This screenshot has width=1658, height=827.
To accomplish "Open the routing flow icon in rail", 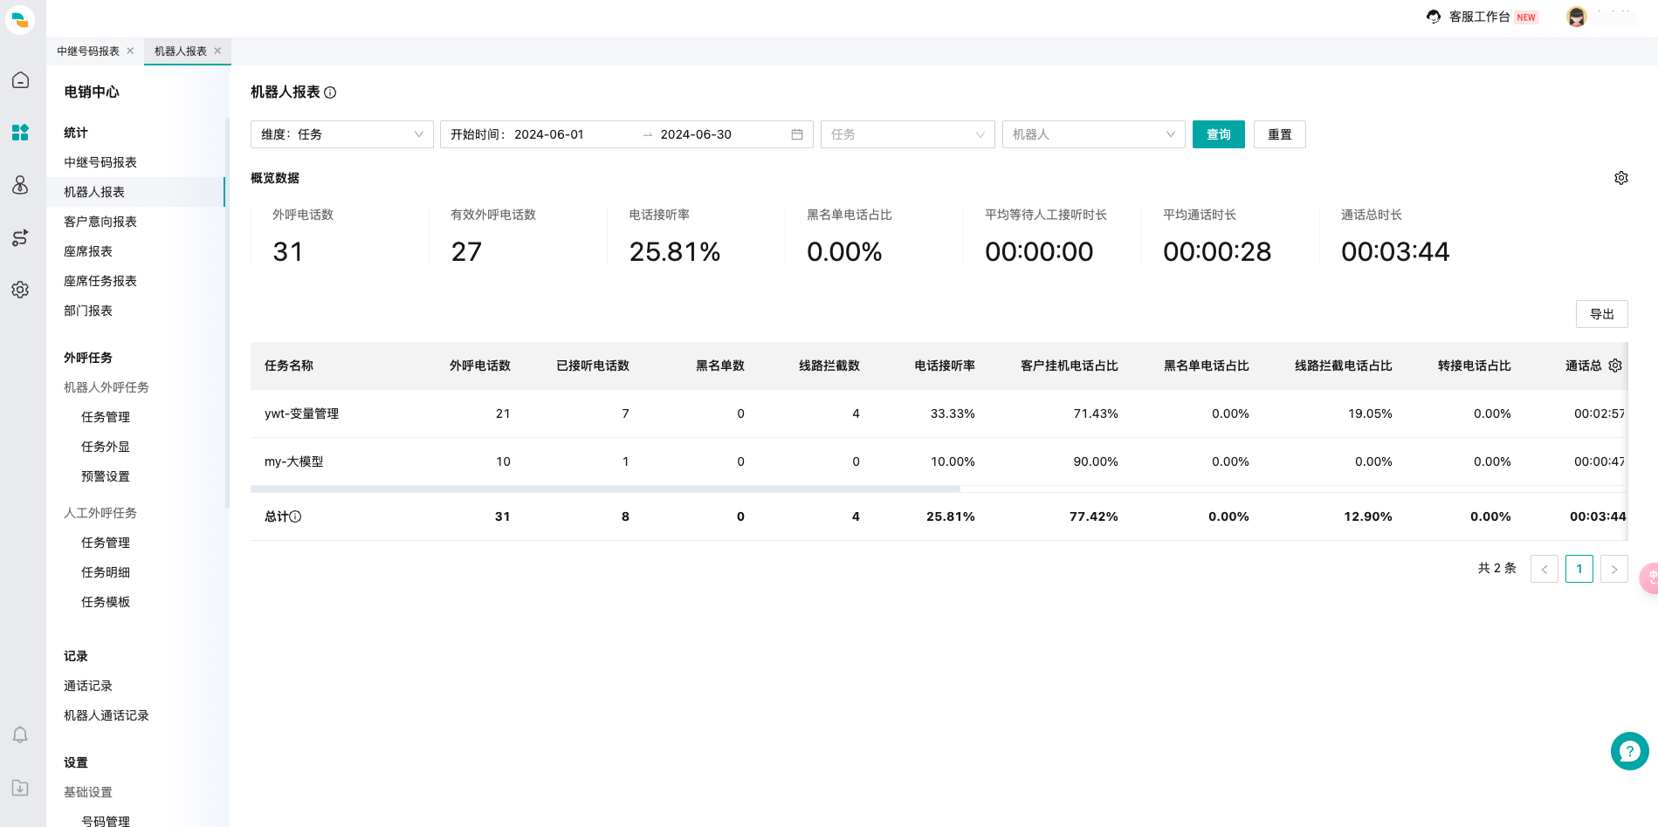I will click(x=20, y=237).
